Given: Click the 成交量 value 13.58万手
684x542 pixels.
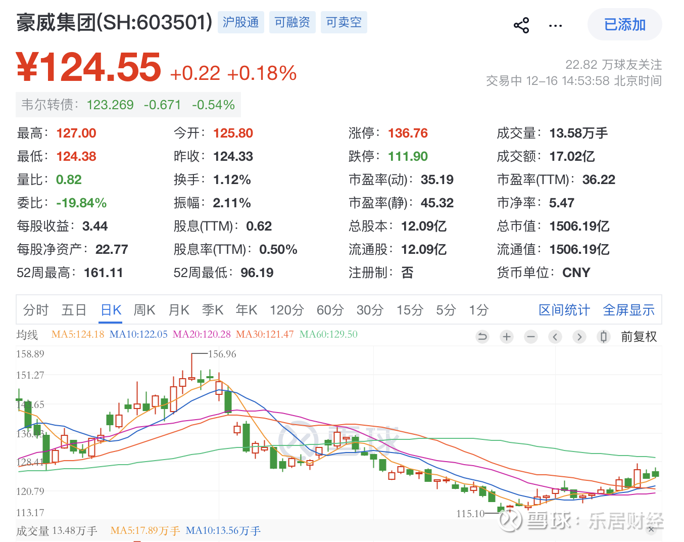Looking at the screenshot, I should pyautogui.click(x=578, y=133).
